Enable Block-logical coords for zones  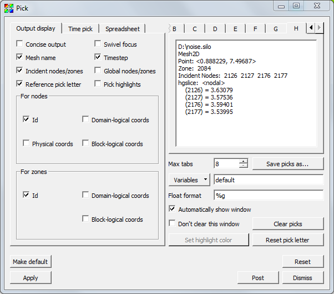85,218
